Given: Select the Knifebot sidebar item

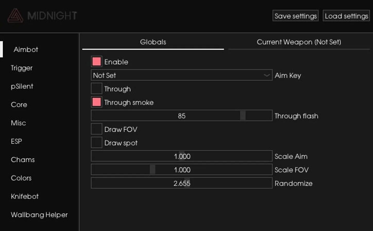Looking at the screenshot, I should point(25,196).
